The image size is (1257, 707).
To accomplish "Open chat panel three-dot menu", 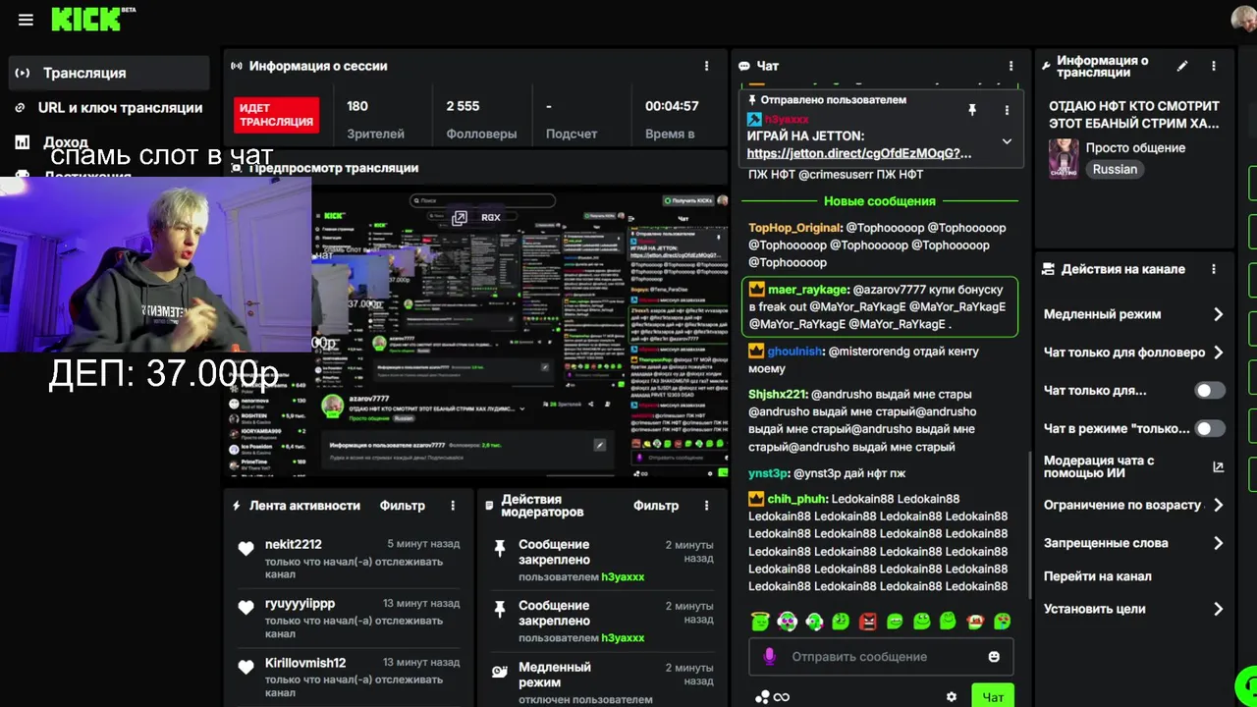I will point(1011,66).
